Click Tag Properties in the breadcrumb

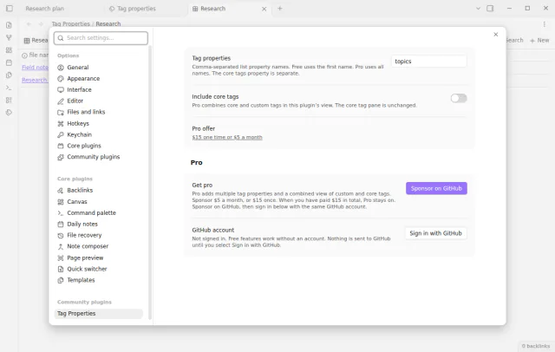[x=71, y=23]
